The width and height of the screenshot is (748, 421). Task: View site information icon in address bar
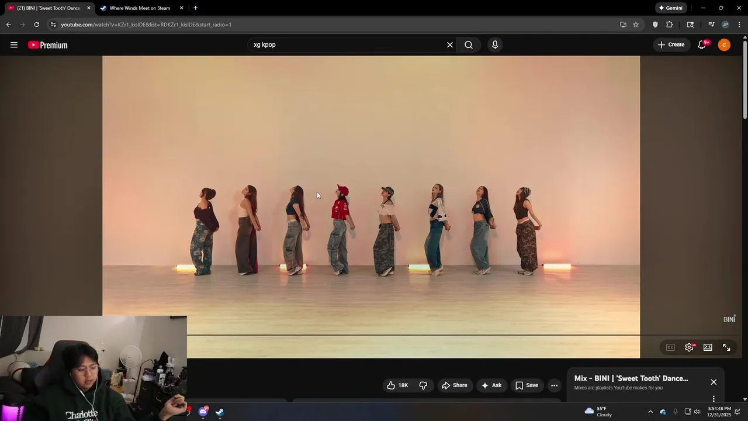(53, 25)
